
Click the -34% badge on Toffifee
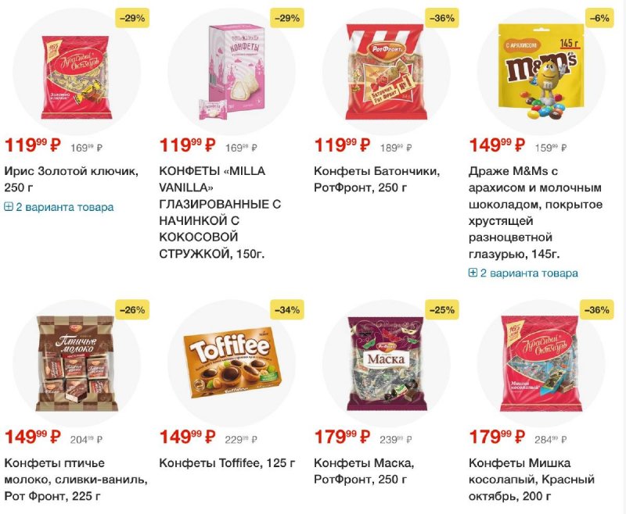point(287,310)
